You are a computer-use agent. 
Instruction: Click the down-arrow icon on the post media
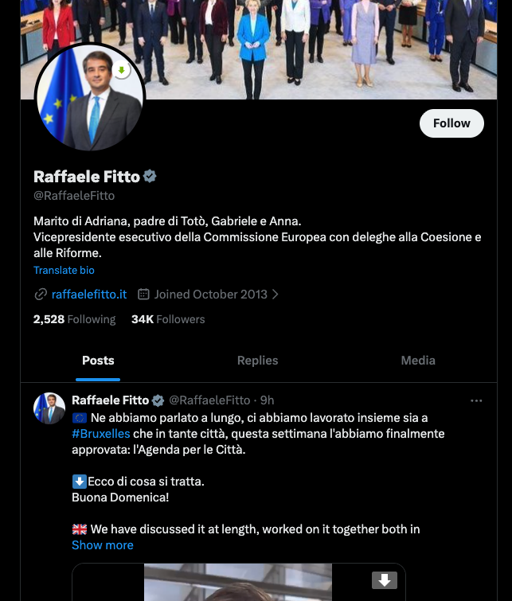(x=385, y=580)
